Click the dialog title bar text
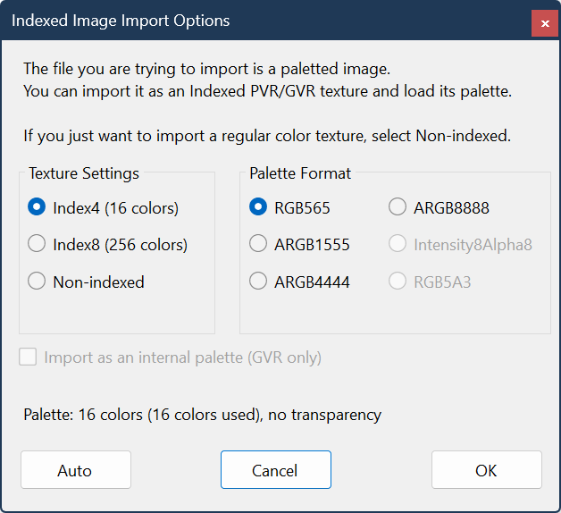 121,21
